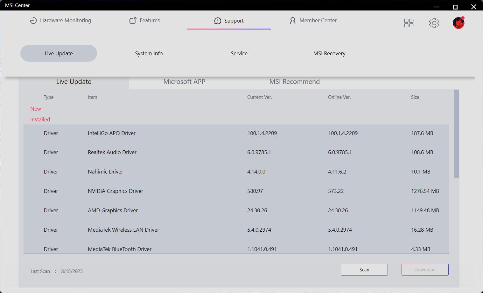Click the Last Scan date 8/15/2025

72,271
